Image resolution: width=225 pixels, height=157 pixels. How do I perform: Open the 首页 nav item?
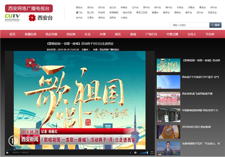12,34
